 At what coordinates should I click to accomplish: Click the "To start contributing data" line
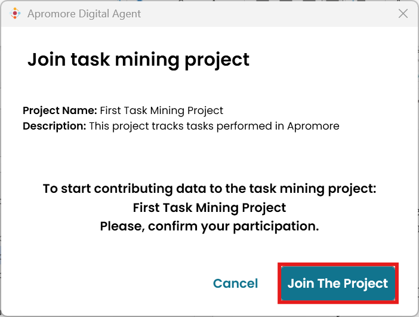[209, 189]
